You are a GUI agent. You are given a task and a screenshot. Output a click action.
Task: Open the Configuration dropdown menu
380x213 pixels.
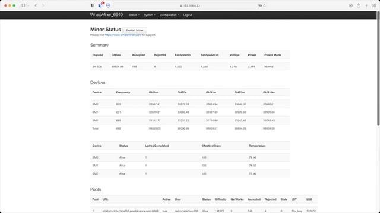(x=169, y=15)
